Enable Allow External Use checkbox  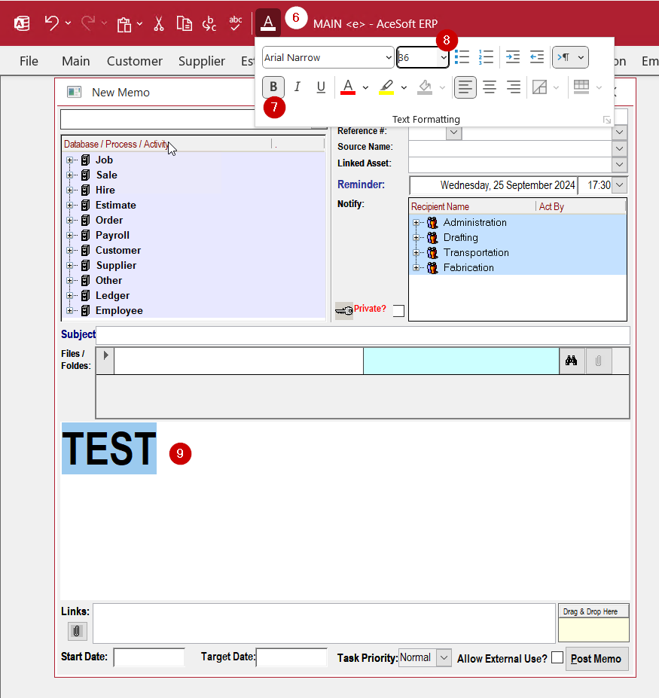557,657
